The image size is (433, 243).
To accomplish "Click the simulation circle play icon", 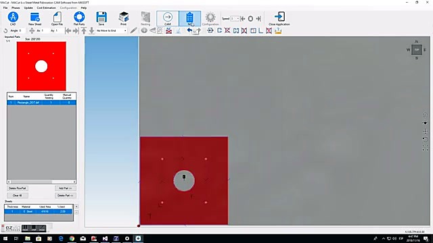I will point(250,19).
